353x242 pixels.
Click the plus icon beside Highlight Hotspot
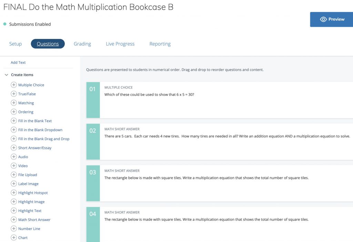(14, 193)
